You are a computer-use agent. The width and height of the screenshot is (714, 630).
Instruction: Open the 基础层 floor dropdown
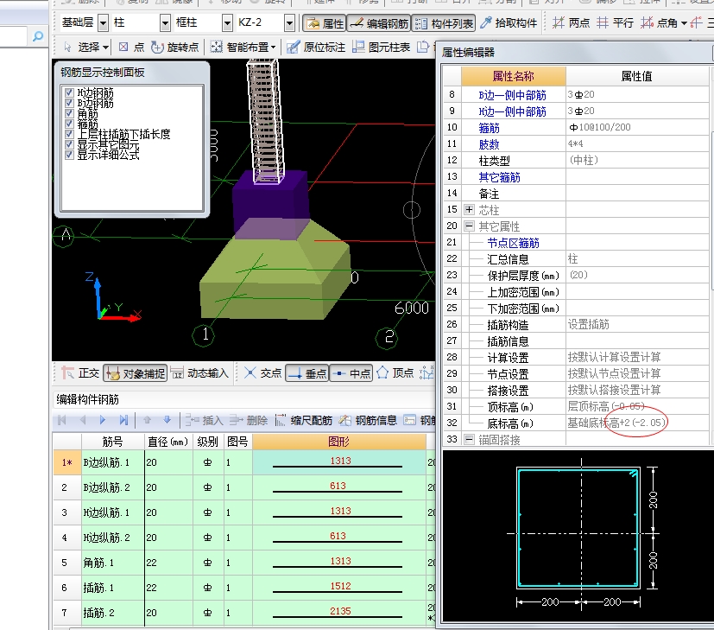[x=104, y=22]
